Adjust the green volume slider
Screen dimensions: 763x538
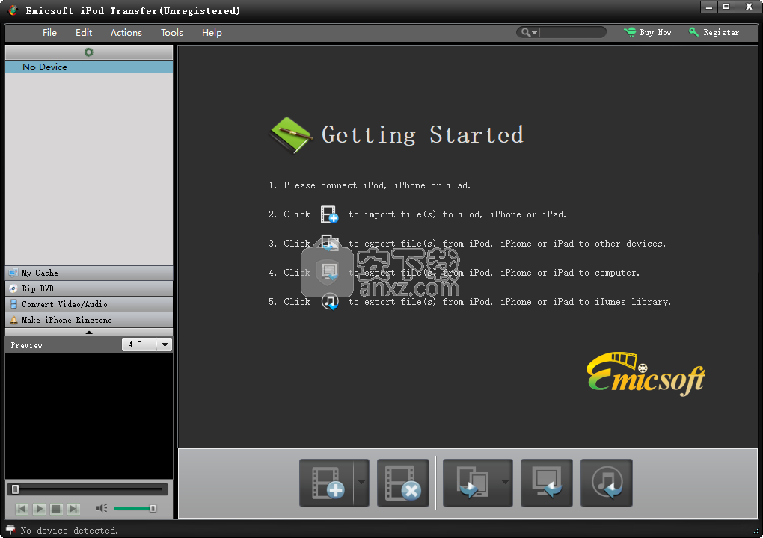click(135, 508)
